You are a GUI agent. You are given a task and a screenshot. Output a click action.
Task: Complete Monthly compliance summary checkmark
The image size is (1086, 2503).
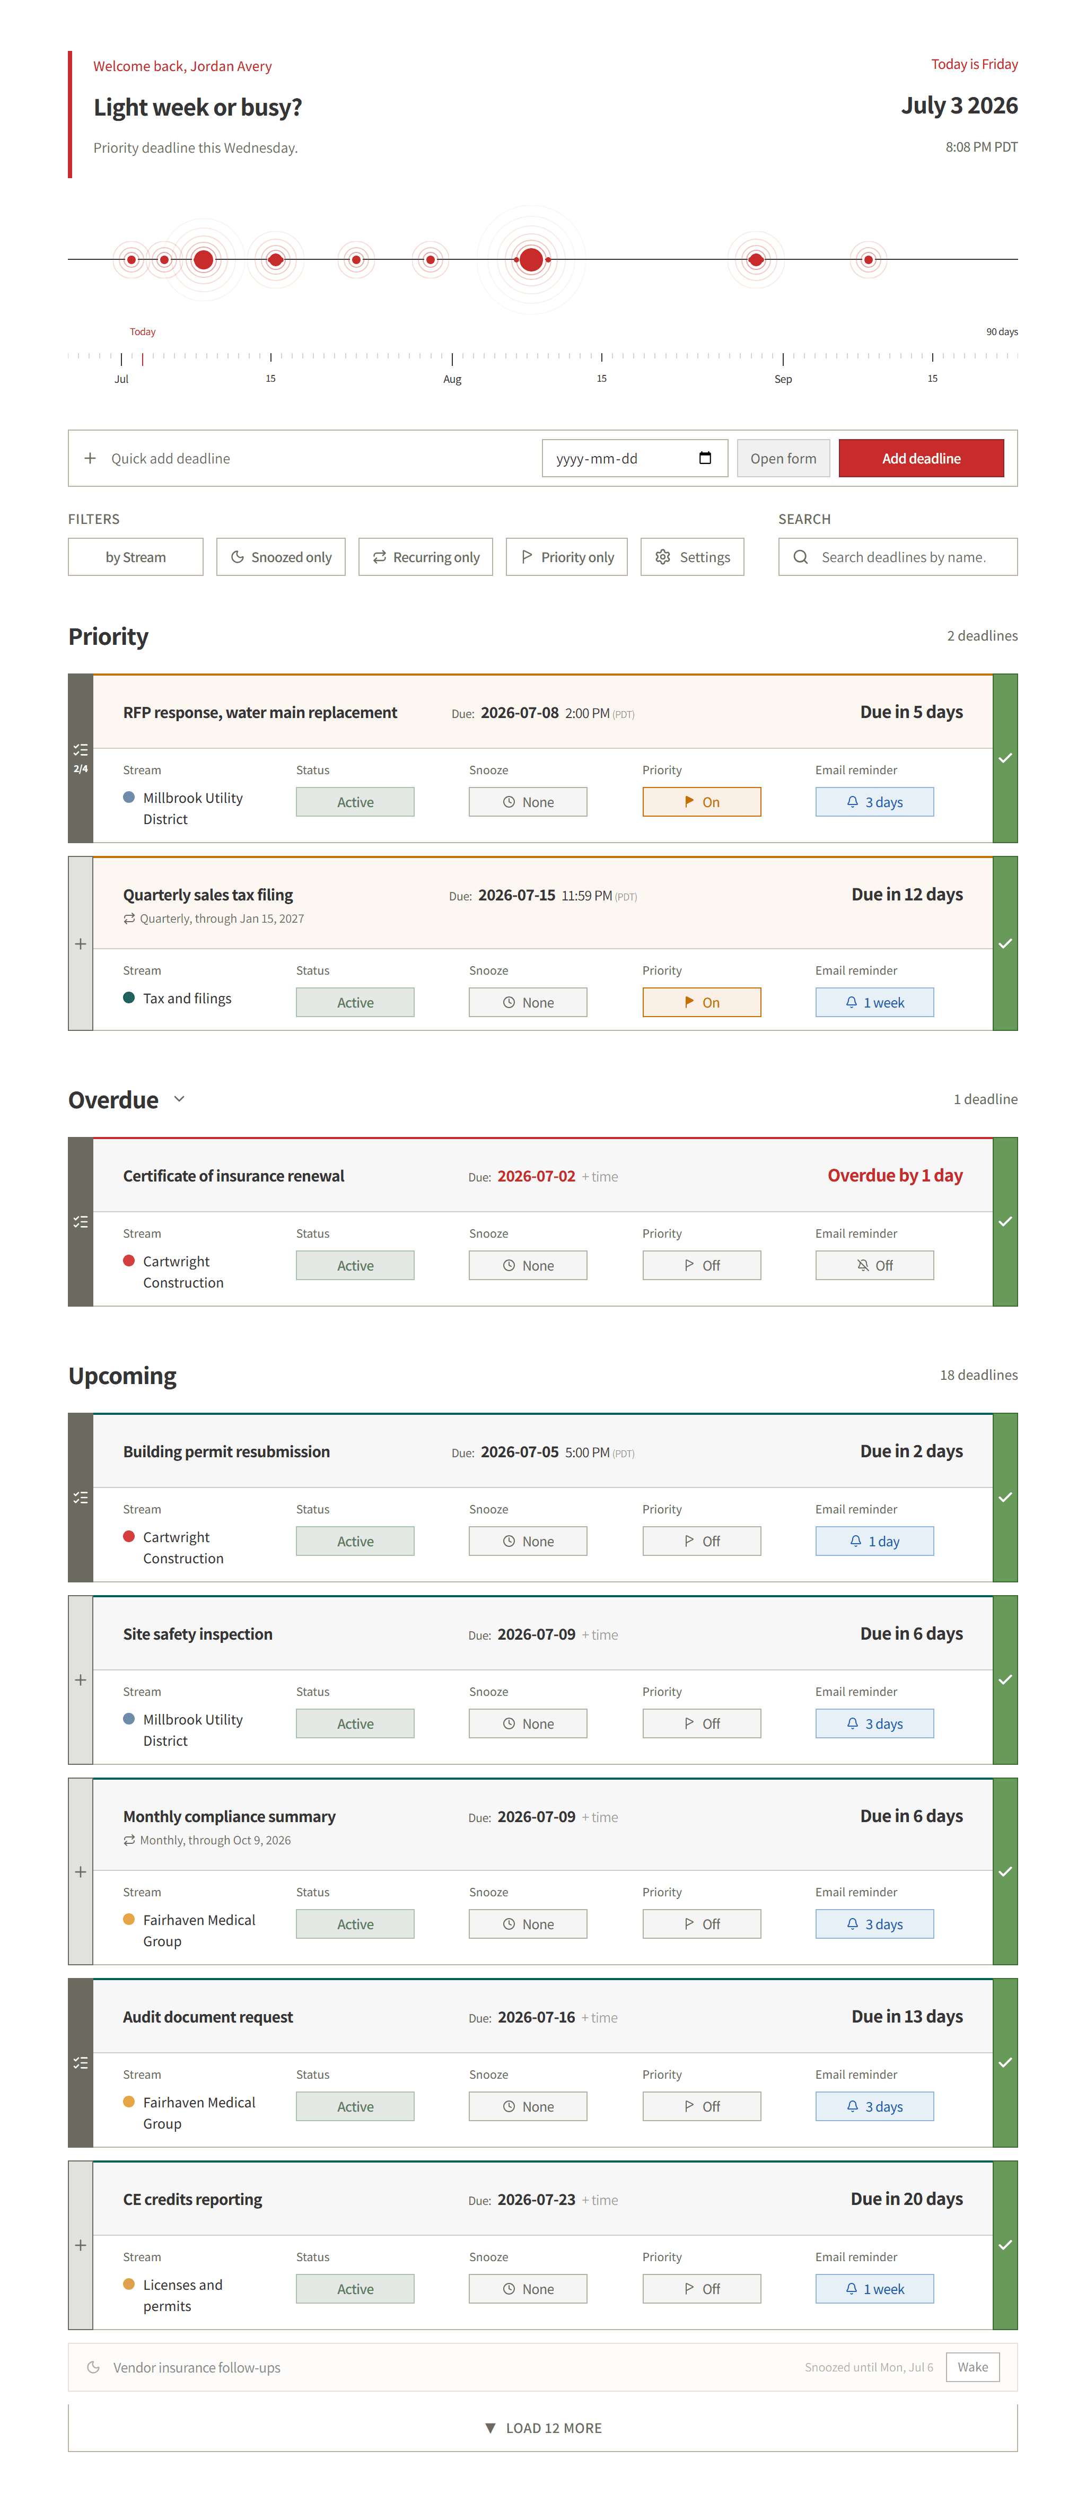(x=1005, y=1871)
